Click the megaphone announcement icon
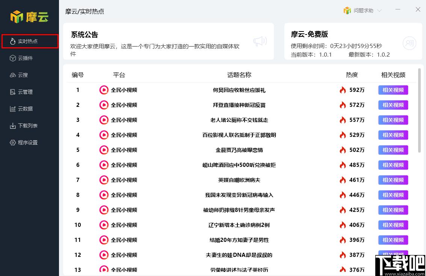Image resolution: width=426 pixels, height=276 pixels. 260,41
